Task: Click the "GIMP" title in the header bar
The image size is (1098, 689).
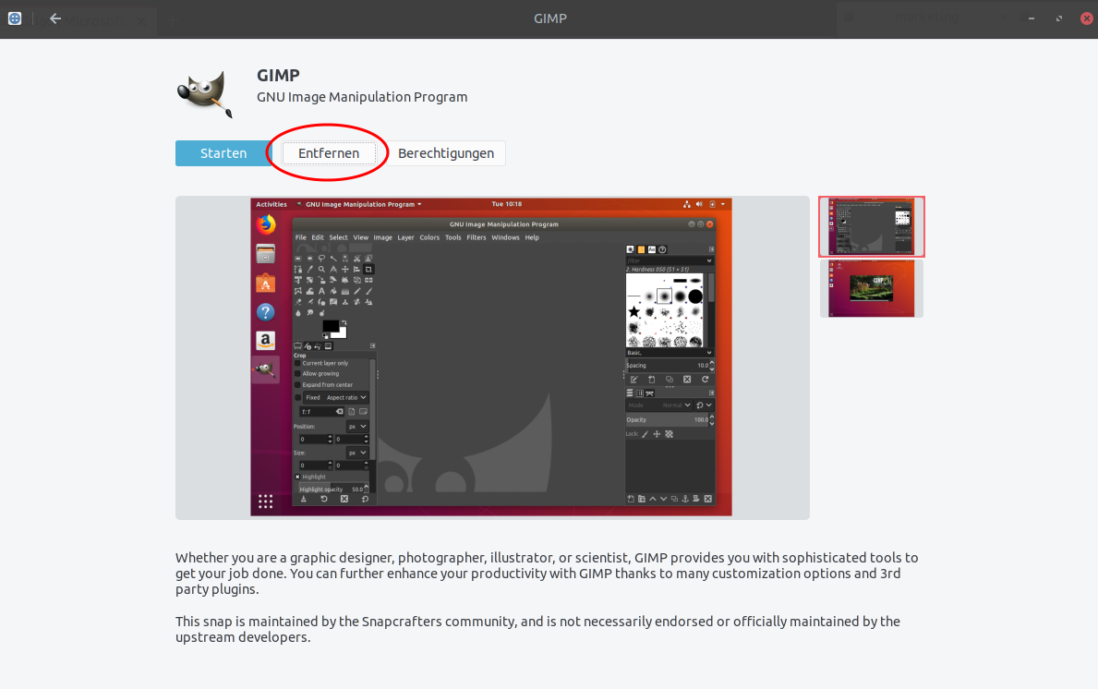Action: pyautogui.click(x=550, y=18)
